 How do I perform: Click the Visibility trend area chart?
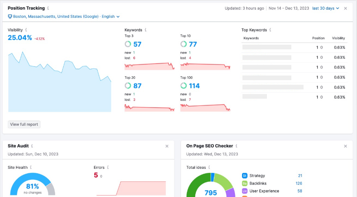[x=60, y=82]
